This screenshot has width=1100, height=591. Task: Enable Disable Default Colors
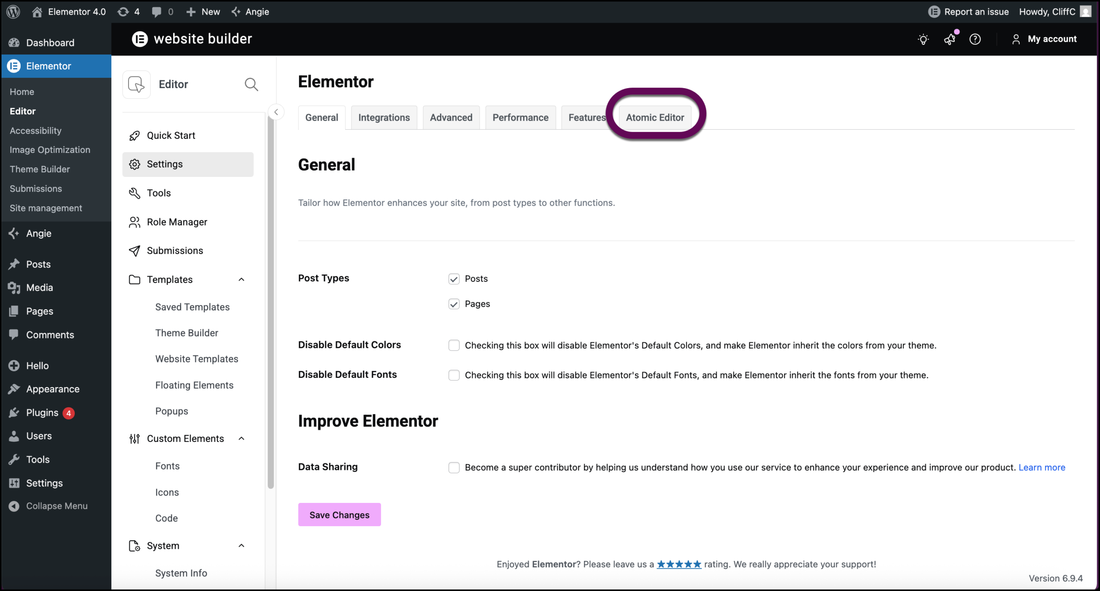454,345
